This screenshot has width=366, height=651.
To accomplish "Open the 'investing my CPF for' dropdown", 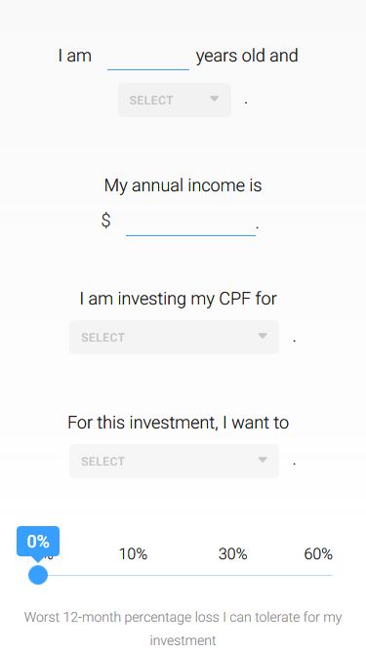I will coord(175,337).
